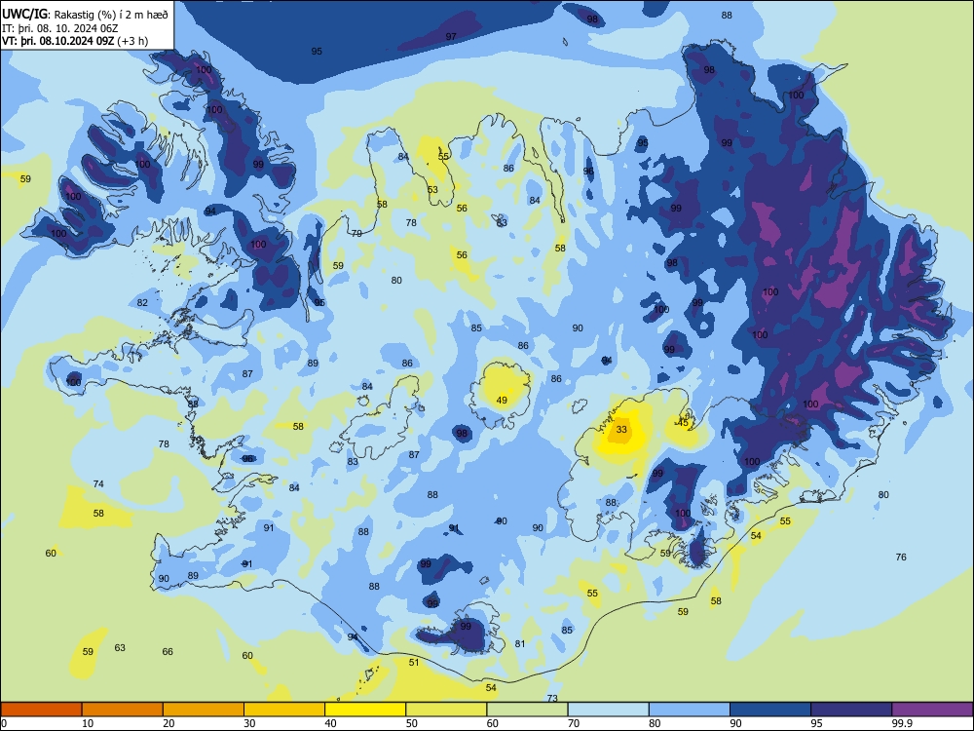Click the bright yellow 40–50 legend swatch
This screenshot has width=974, height=731.
point(365,710)
